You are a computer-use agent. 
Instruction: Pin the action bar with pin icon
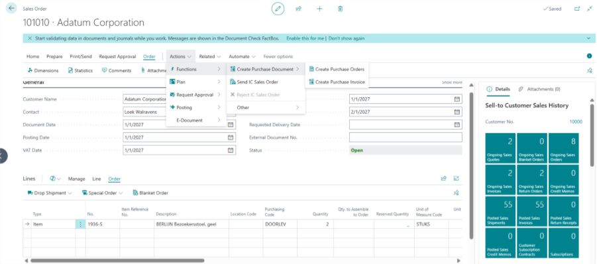point(590,70)
